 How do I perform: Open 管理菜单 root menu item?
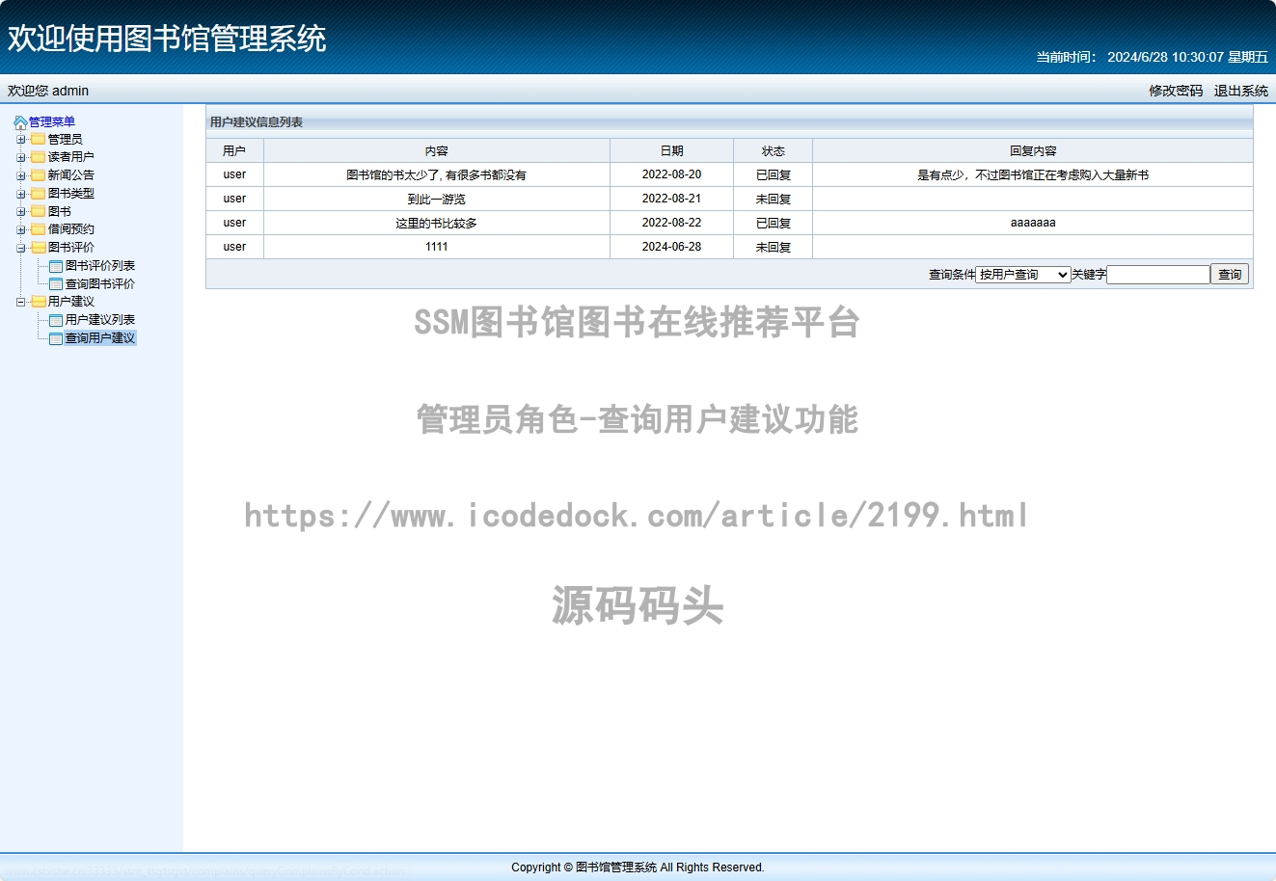[52, 122]
